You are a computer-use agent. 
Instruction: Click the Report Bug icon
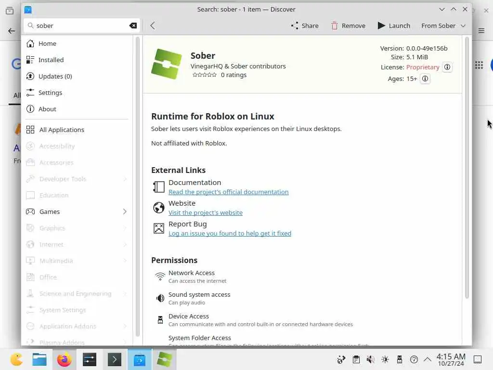158,228
